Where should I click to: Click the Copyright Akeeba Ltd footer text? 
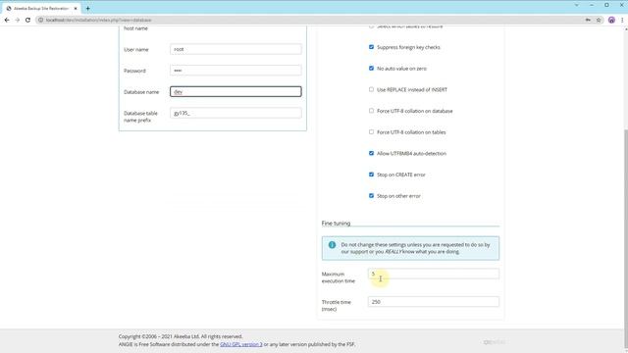tap(181, 336)
